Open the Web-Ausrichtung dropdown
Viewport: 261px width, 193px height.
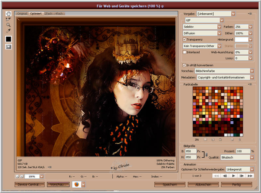pyautogui.click(x=251, y=52)
